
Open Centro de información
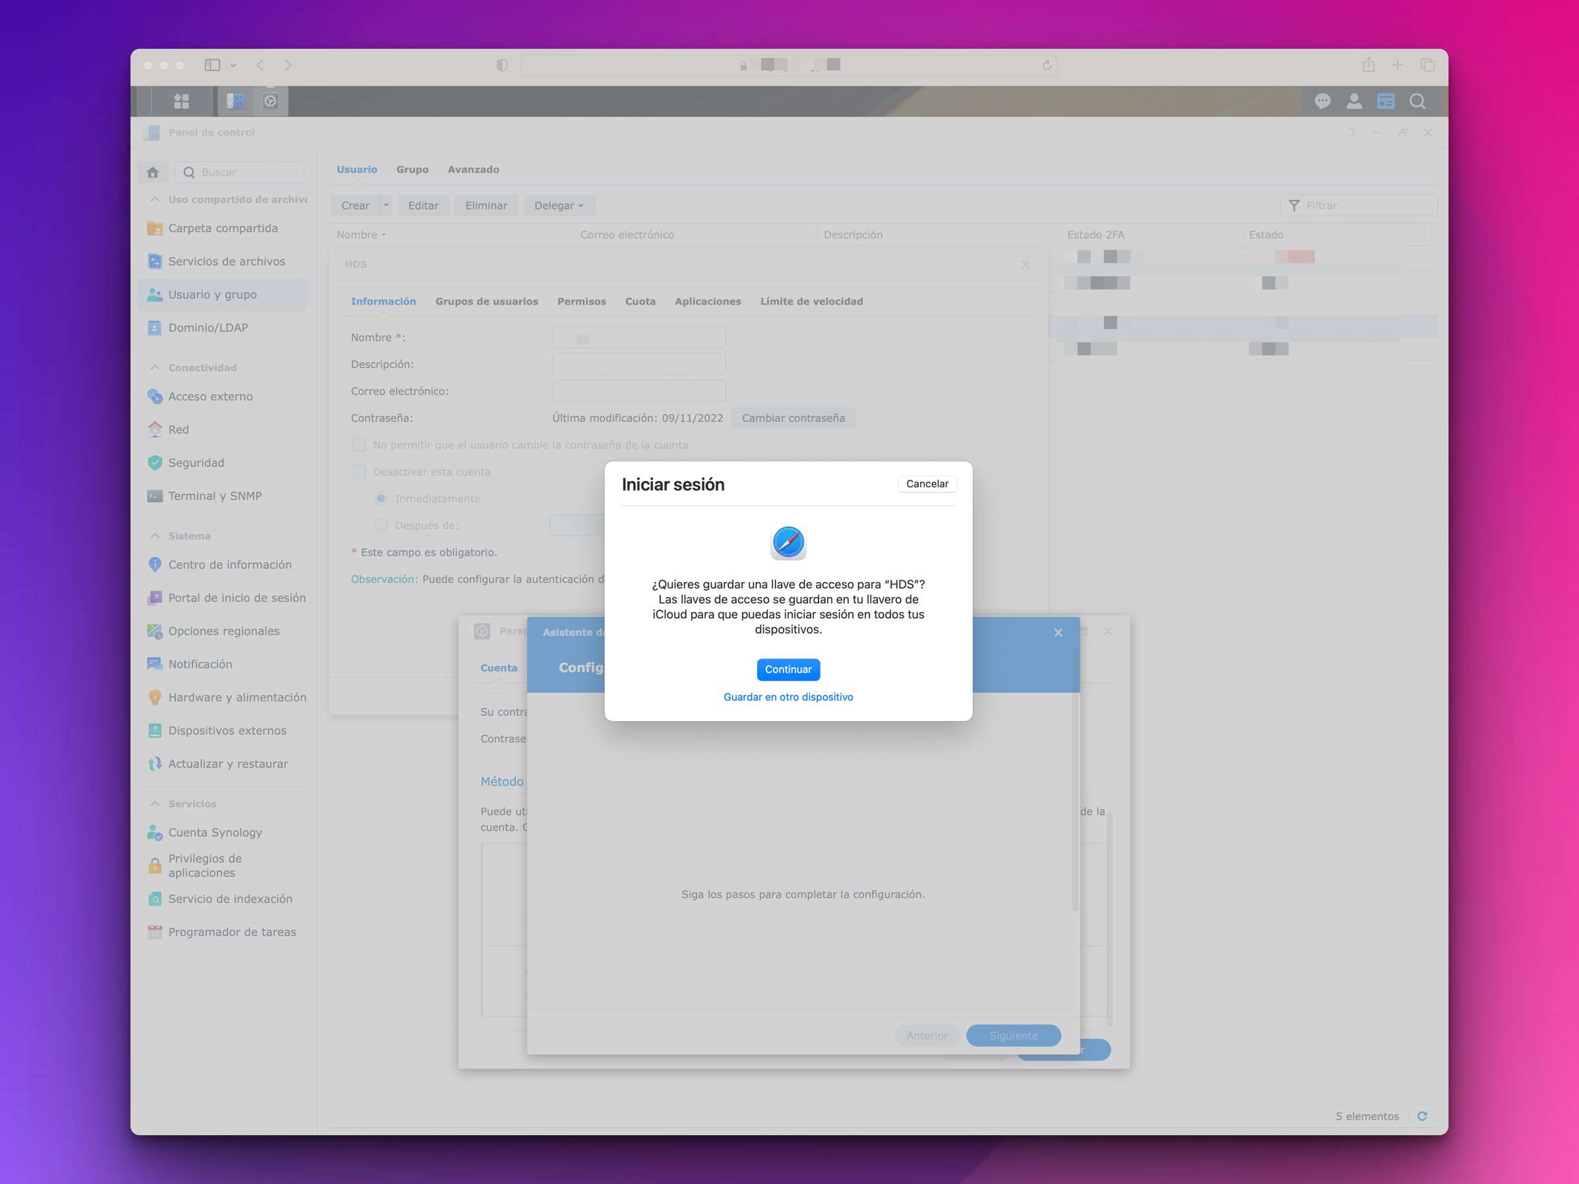[x=222, y=564]
